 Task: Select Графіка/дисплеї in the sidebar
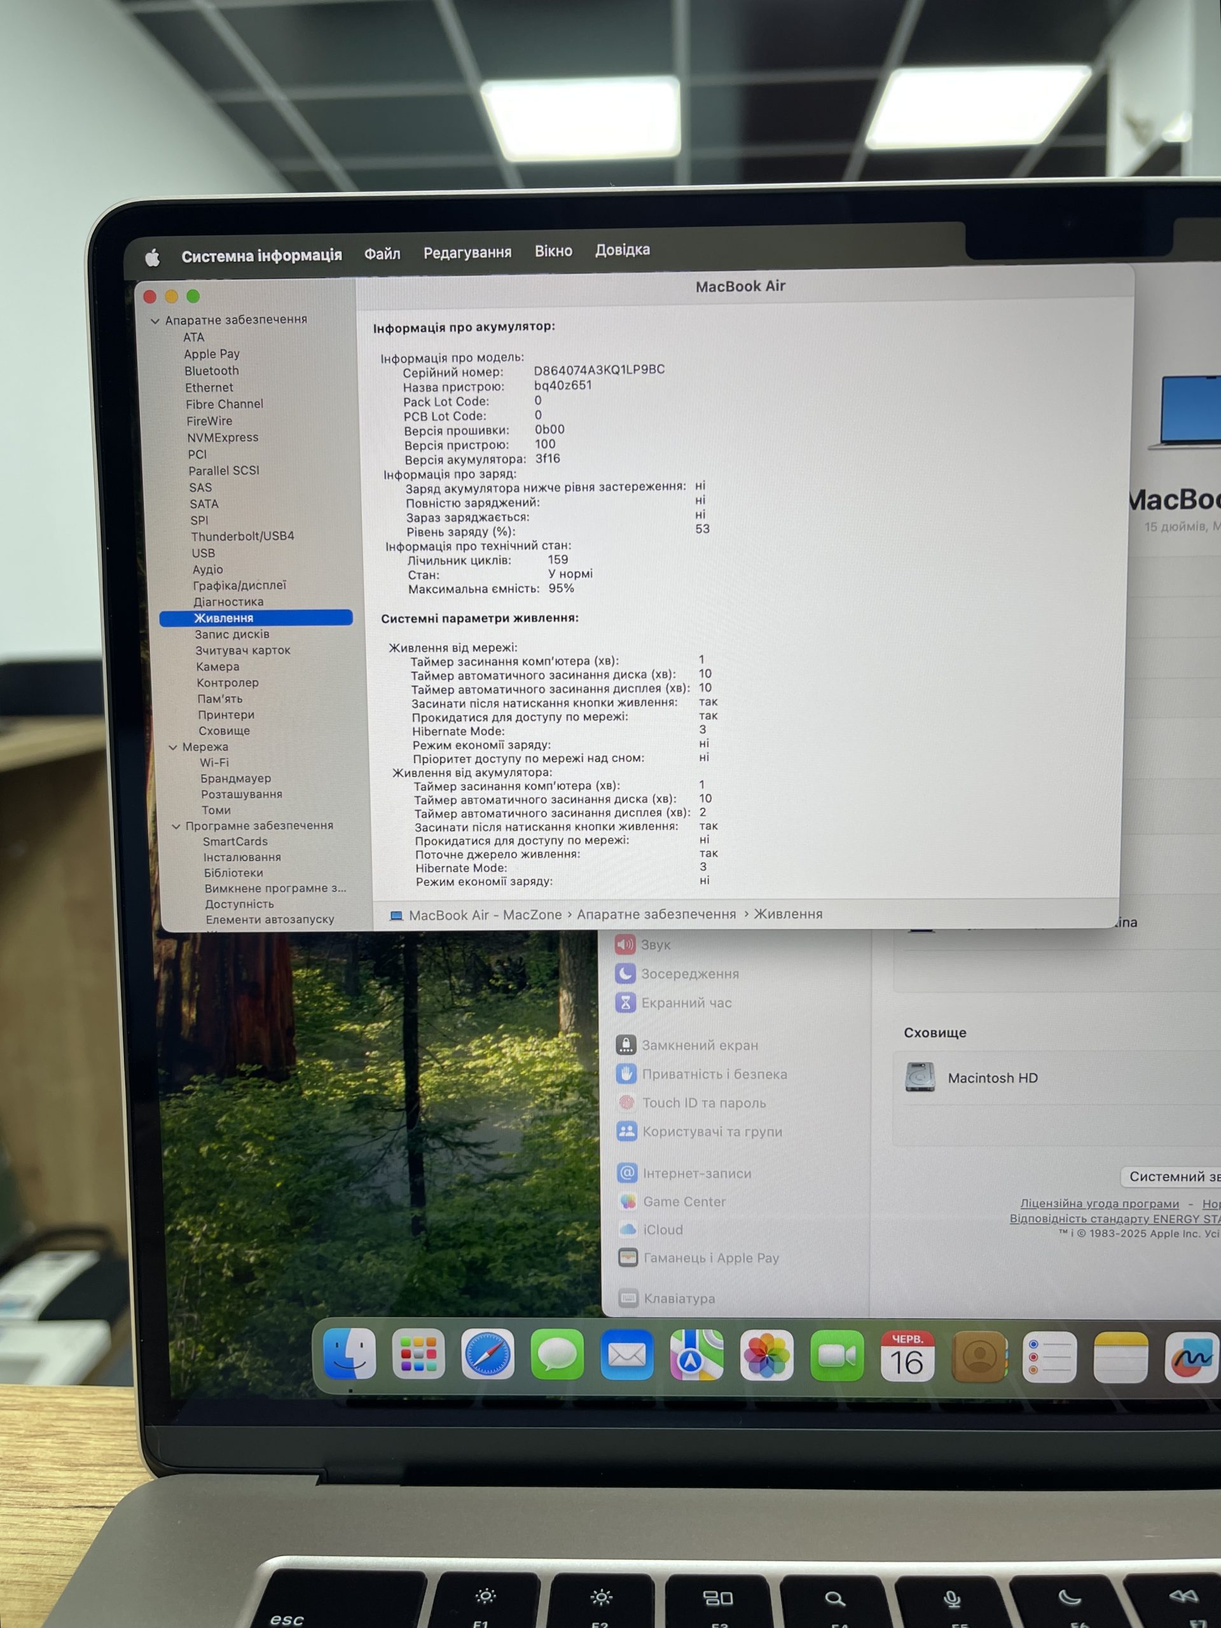point(239,585)
